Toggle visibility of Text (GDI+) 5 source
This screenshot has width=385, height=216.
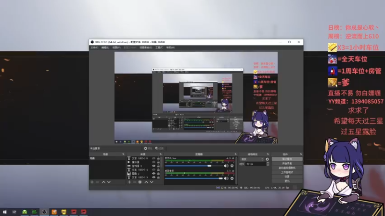[154, 158]
